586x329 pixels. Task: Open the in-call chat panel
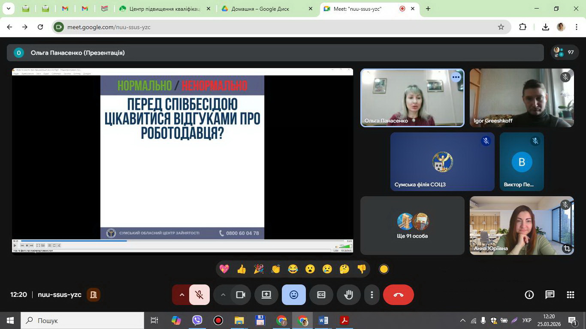550,295
